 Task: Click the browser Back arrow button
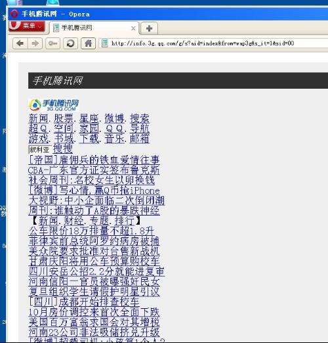click(20, 43)
